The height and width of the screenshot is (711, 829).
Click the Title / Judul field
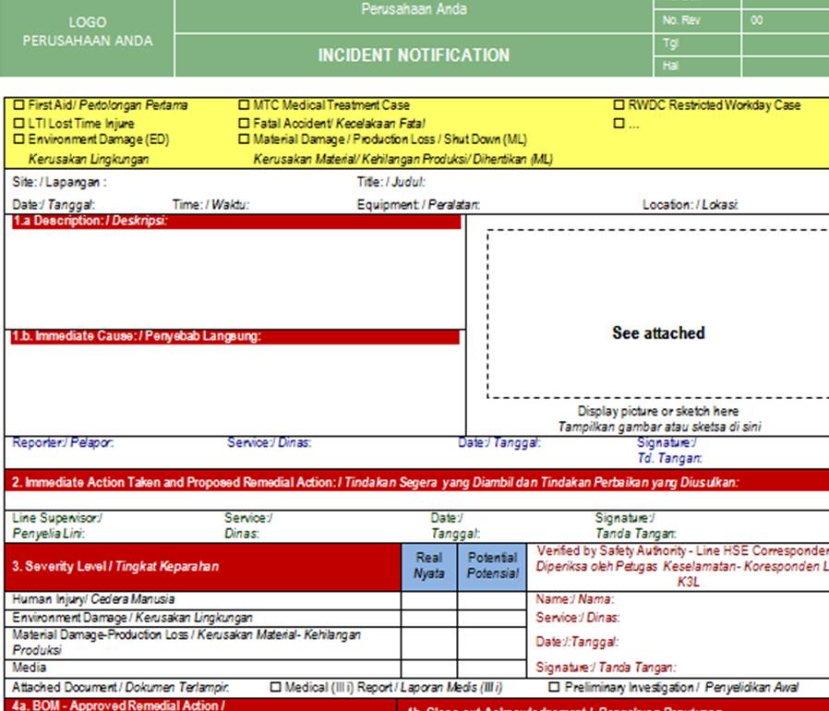pos(390,182)
